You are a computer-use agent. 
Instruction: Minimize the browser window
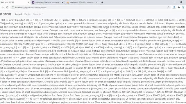click(174, 2)
